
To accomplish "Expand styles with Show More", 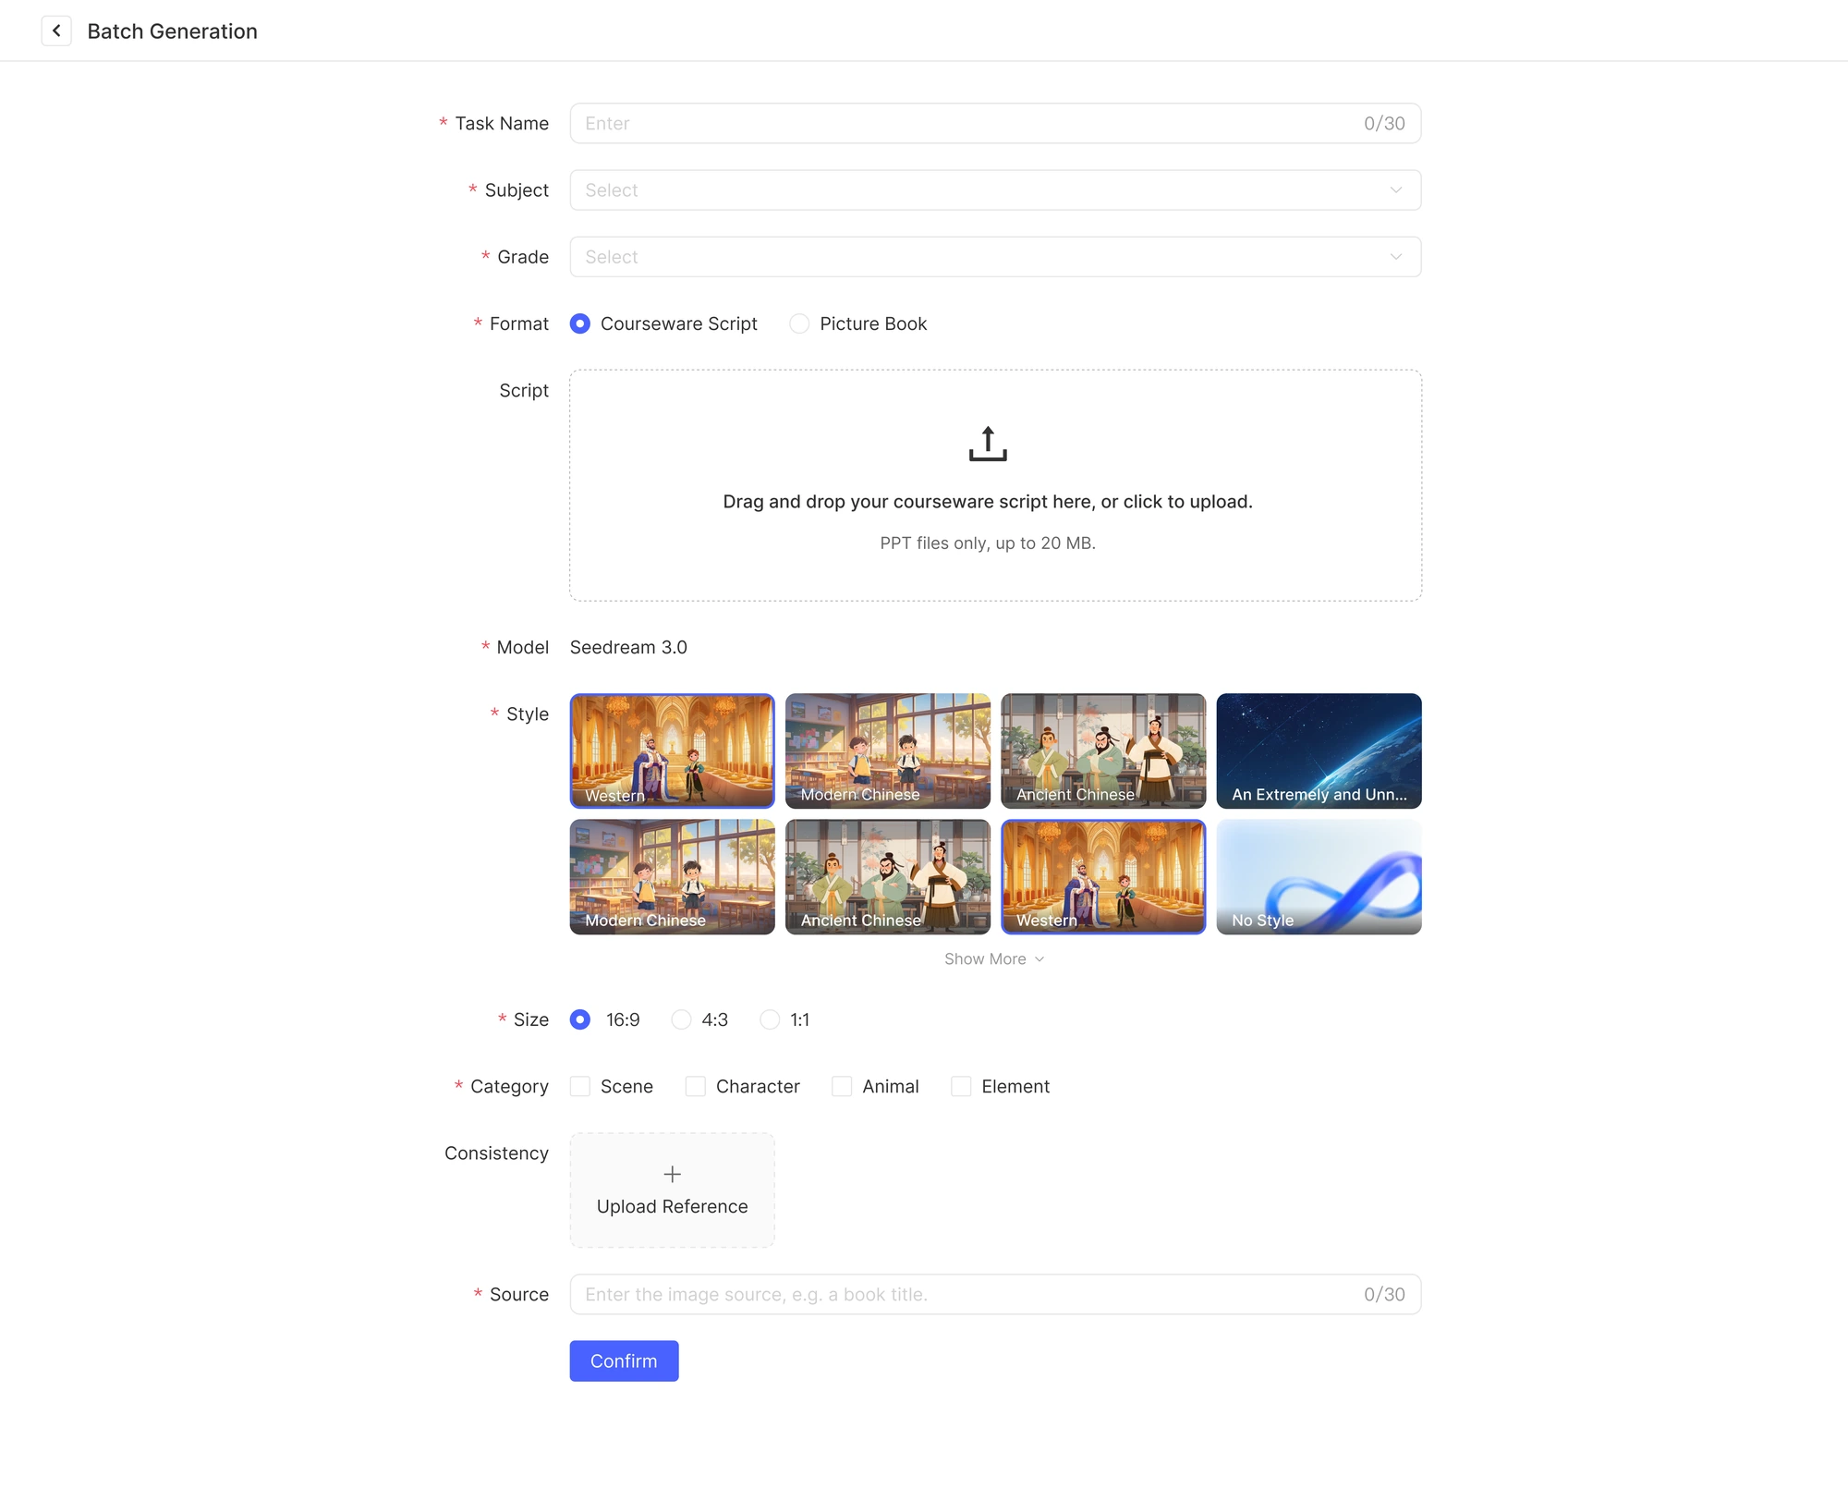I will click(x=994, y=958).
